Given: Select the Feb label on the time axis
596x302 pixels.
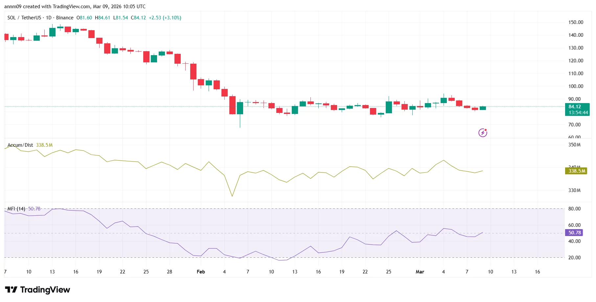Looking at the screenshot, I should (201, 272).
